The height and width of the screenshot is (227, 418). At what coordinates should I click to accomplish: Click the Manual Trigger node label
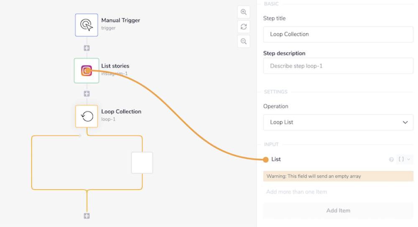pyautogui.click(x=121, y=20)
